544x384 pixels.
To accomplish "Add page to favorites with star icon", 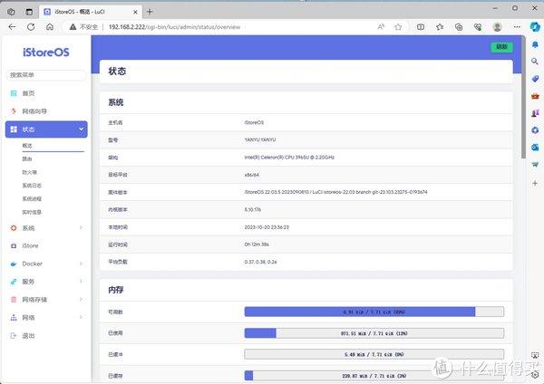I will (x=398, y=26).
